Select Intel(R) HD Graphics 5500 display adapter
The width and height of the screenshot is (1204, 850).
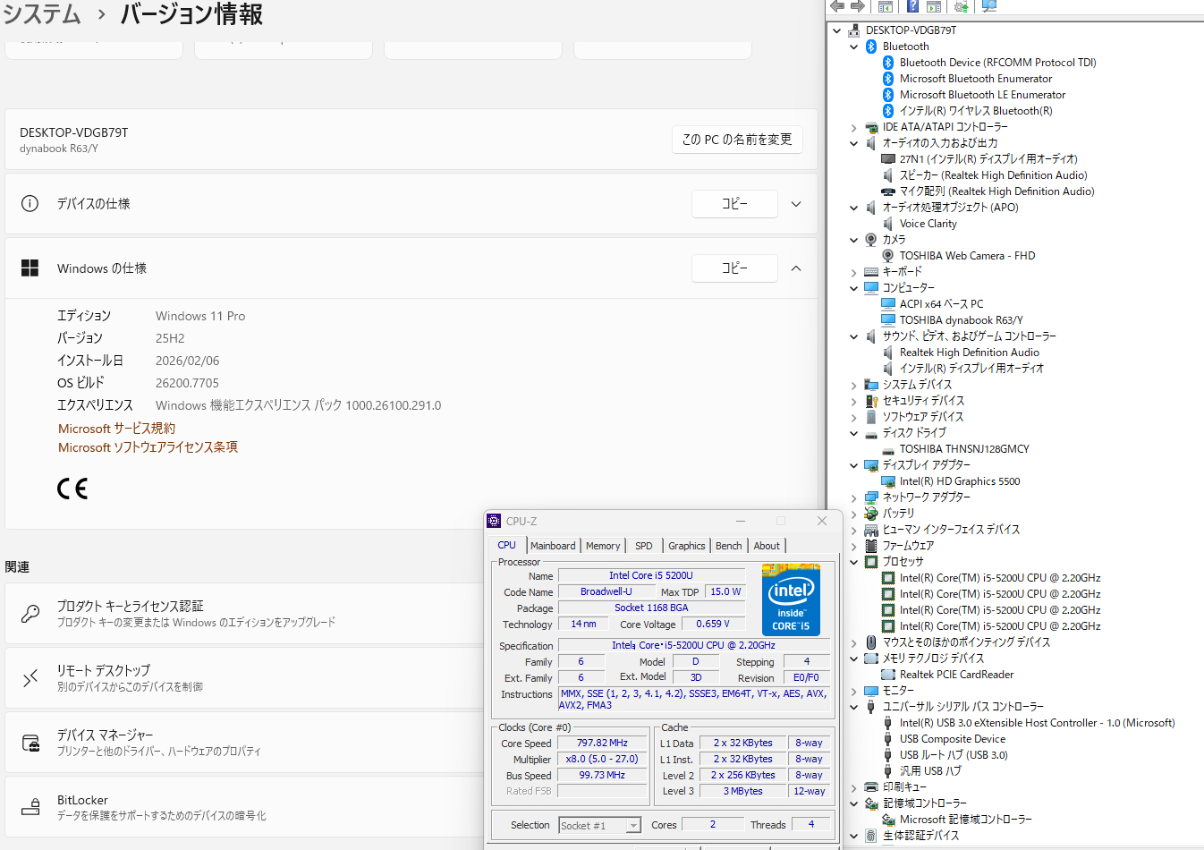(959, 481)
